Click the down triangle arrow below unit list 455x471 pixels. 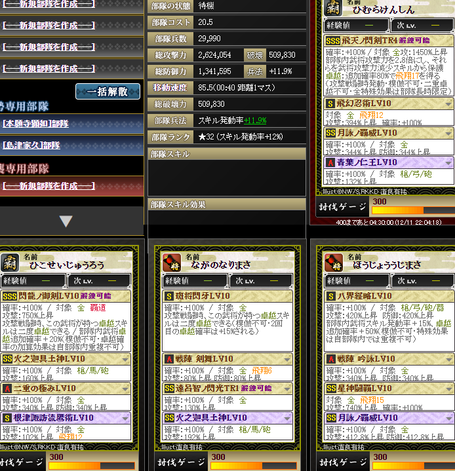(x=66, y=221)
